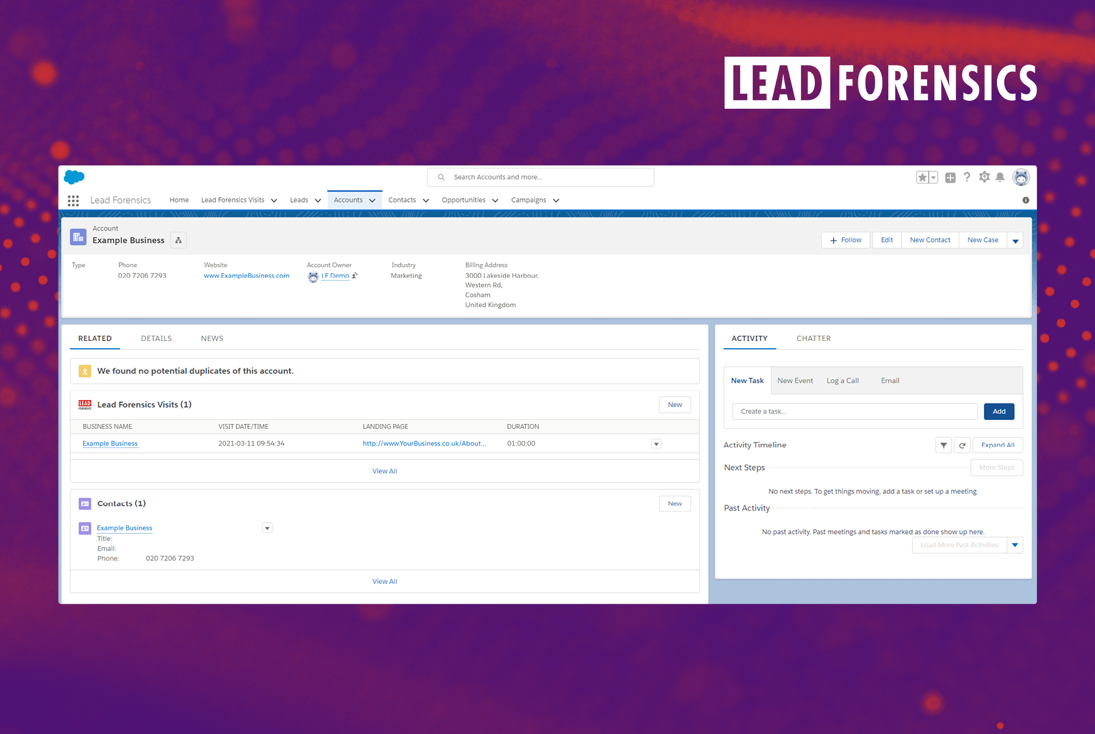Expand the Accounts nav chevron
1095x734 pixels.
coord(372,201)
